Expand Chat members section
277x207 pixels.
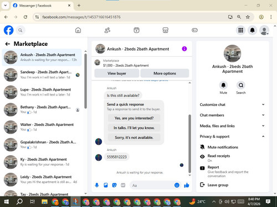(232, 115)
